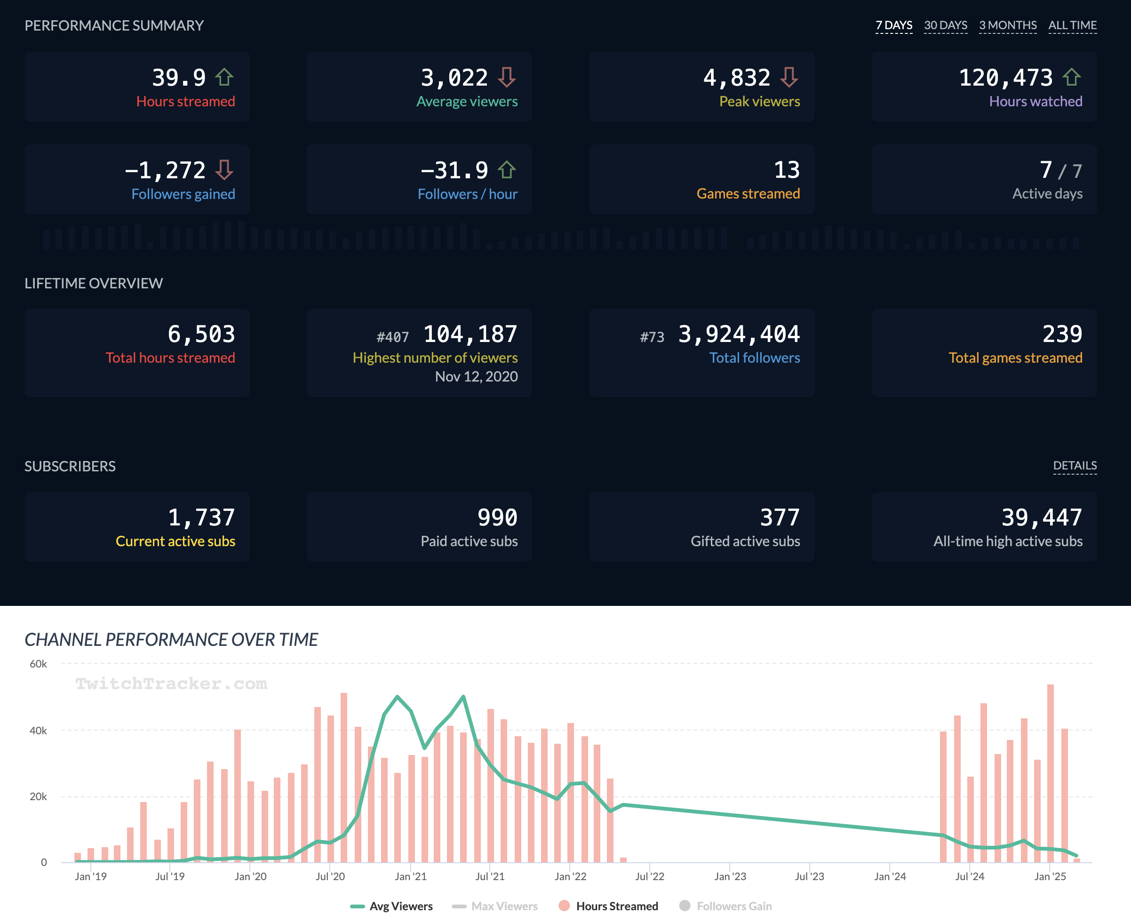This screenshot has width=1131, height=922.
Task: Click the Games streamed card
Action: [x=701, y=180]
